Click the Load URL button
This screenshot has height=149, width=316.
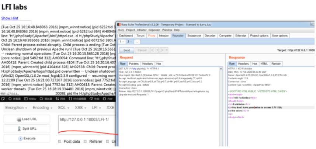tap(27, 119)
